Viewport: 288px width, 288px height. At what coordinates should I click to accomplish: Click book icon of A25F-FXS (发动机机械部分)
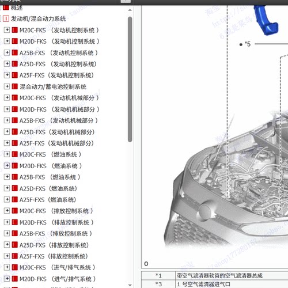coord(15,143)
